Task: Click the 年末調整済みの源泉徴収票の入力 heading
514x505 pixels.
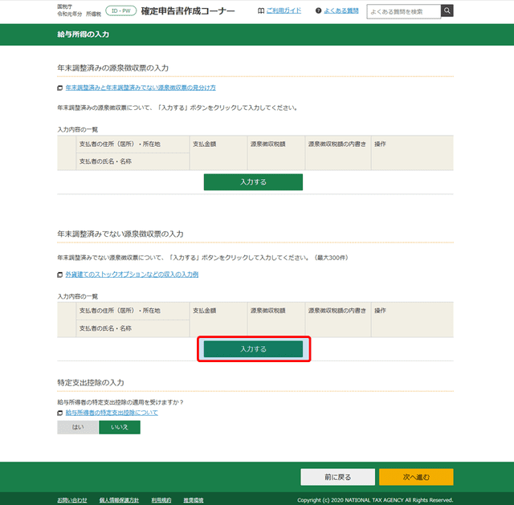Action: click(x=112, y=67)
